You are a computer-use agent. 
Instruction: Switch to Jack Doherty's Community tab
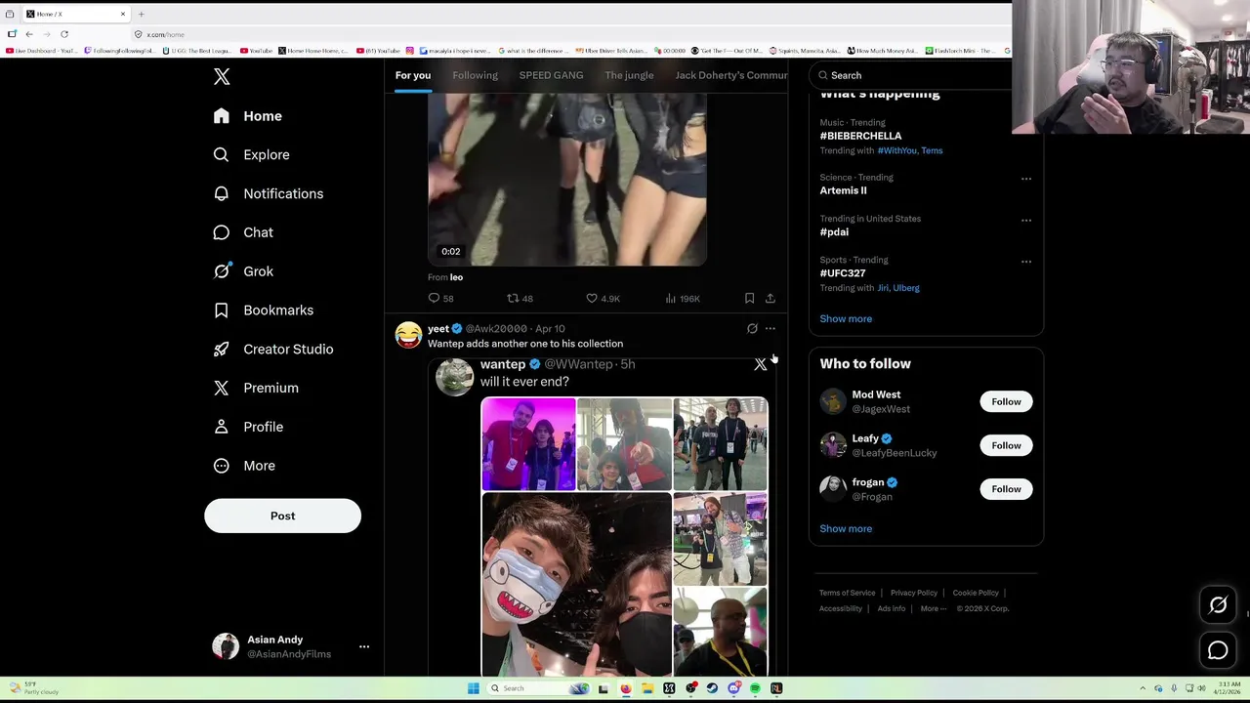(731, 75)
